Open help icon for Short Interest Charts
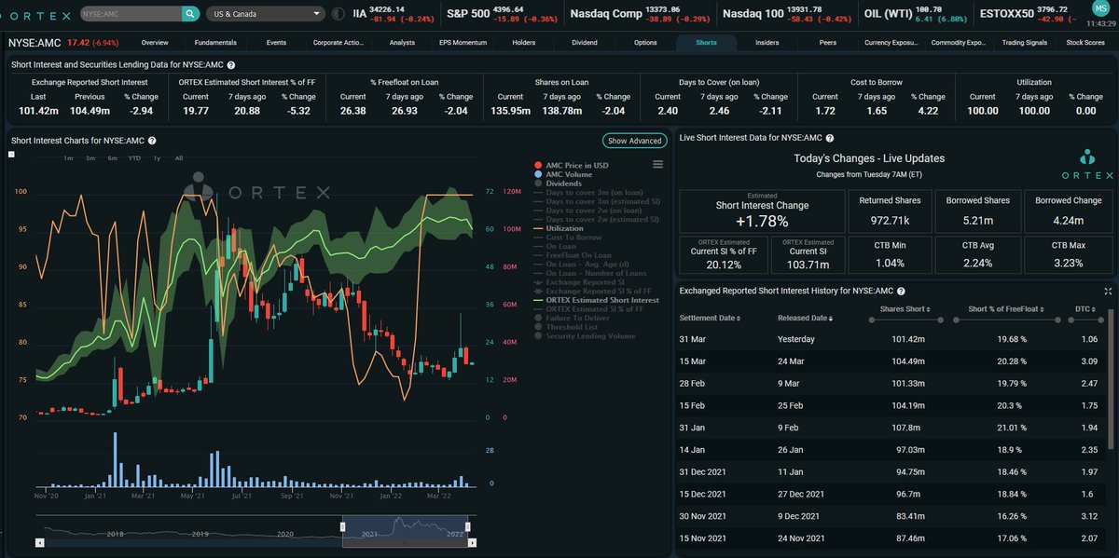Screen dimensions: 1119x558 coord(151,141)
